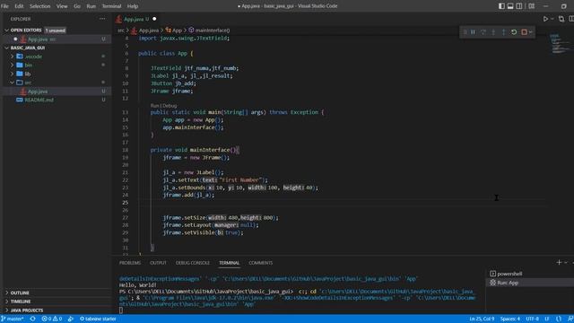Stop debugging with the red square
The image size is (574, 323).
click(x=524, y=32)
